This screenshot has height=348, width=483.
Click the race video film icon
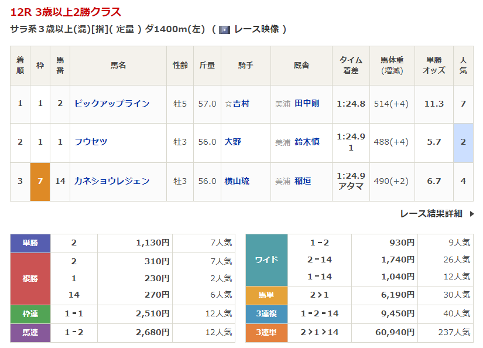click(224, 29)
